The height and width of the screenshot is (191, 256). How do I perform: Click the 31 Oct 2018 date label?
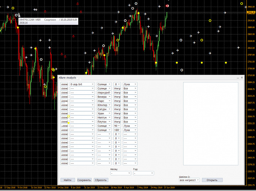[x=36, y=187]
